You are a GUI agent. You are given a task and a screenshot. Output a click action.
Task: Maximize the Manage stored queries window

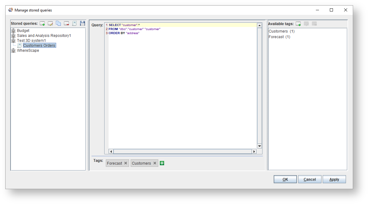[x=331, y=10]
